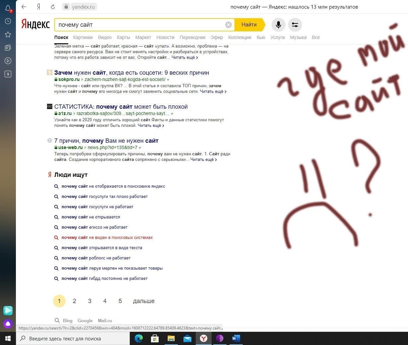408x345 pixels.
Task: Expand Читать ещё under a1z.ru snippet
Action: [151, 126]
